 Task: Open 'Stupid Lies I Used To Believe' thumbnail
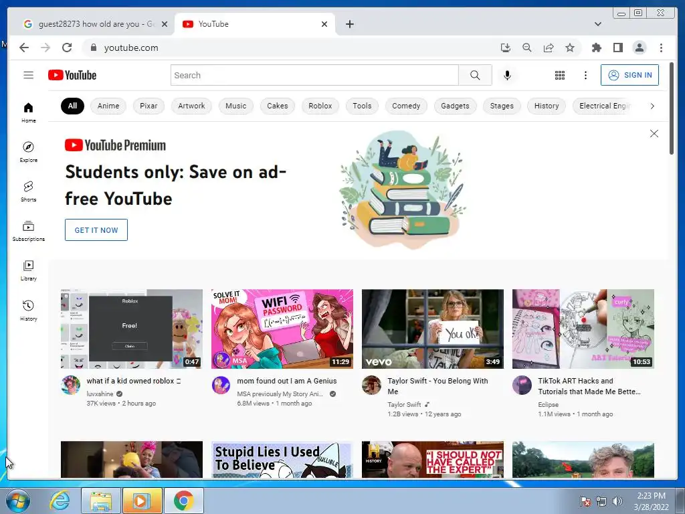point(282,459)
